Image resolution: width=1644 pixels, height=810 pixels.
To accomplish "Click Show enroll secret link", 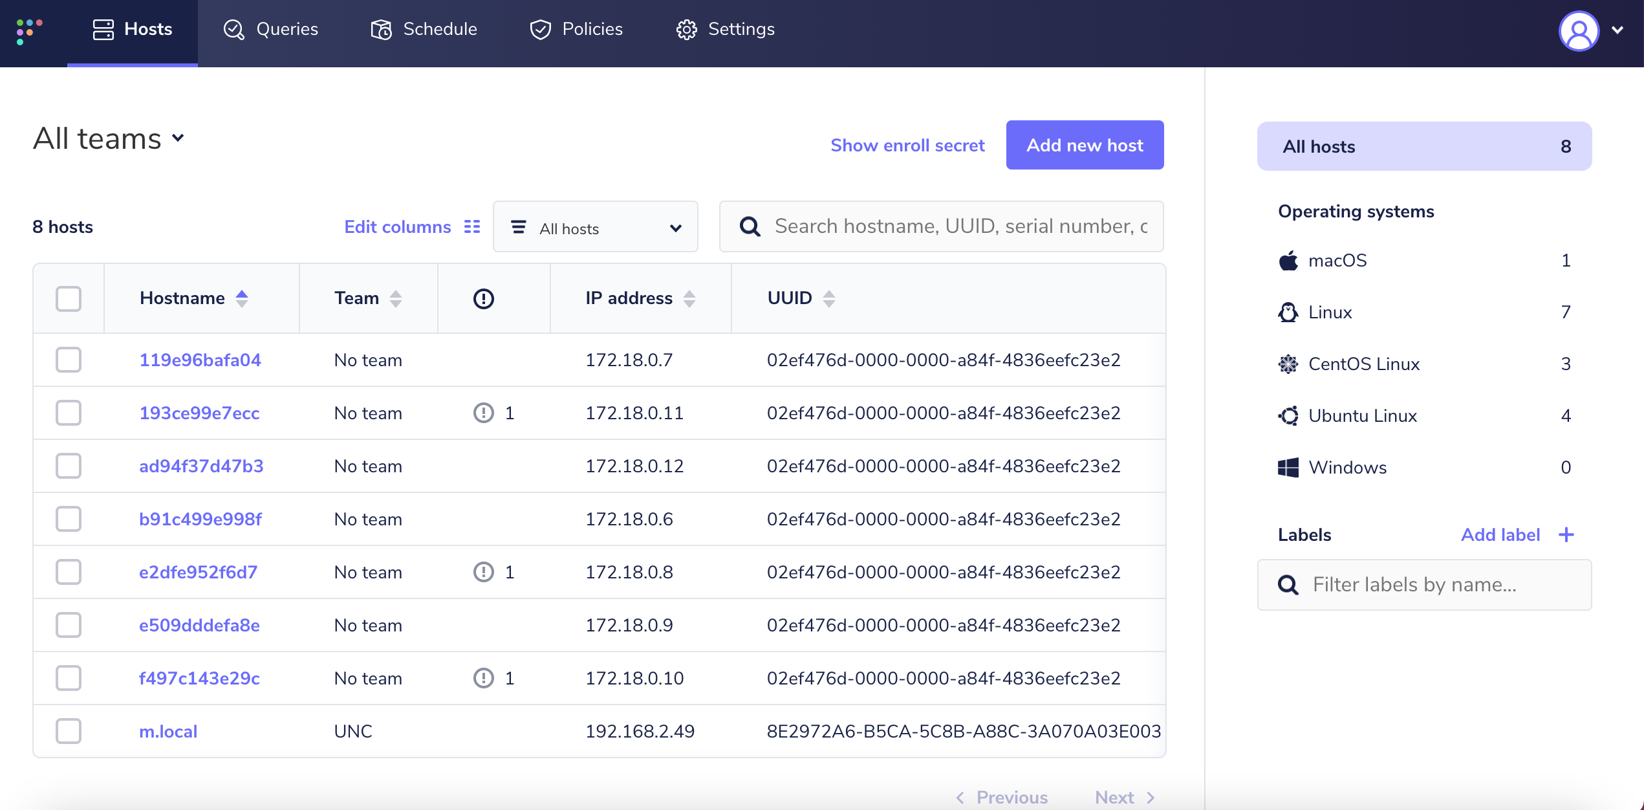I will point(907,145).
